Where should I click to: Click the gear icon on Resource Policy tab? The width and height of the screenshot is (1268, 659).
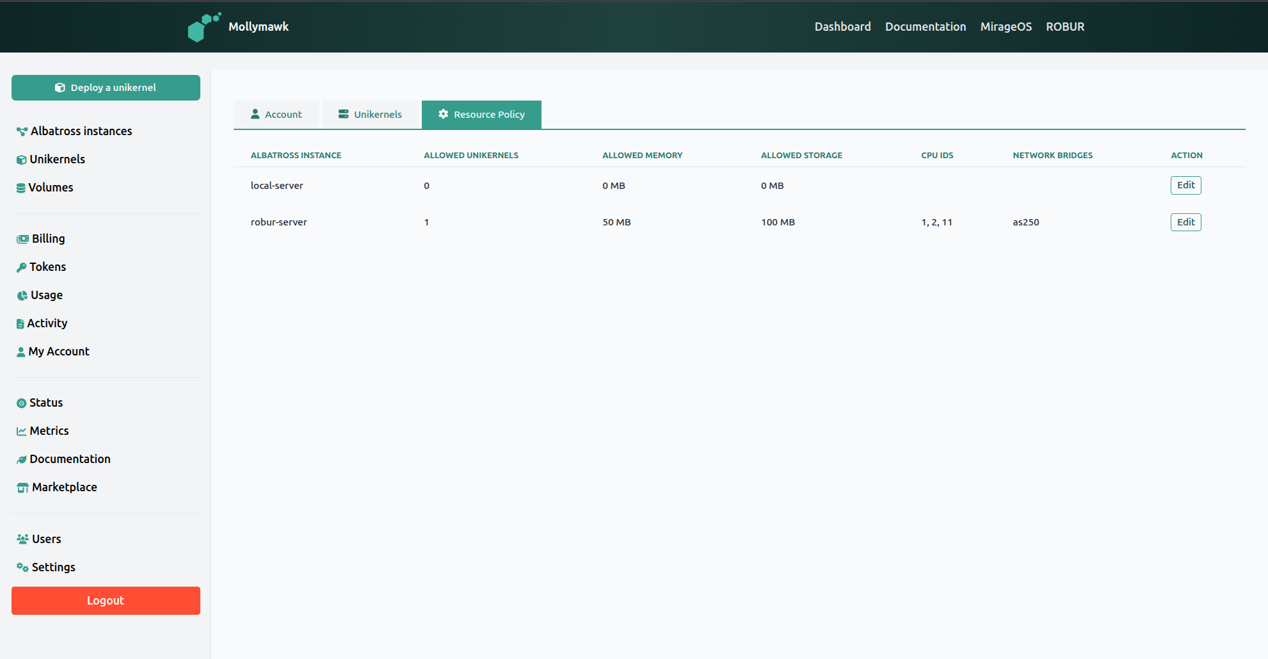click(x=443, y=114)
